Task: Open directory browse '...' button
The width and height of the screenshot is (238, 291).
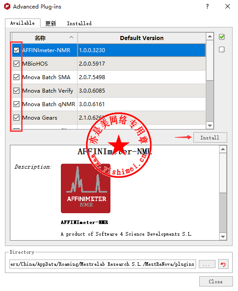Action: (207, 264)
